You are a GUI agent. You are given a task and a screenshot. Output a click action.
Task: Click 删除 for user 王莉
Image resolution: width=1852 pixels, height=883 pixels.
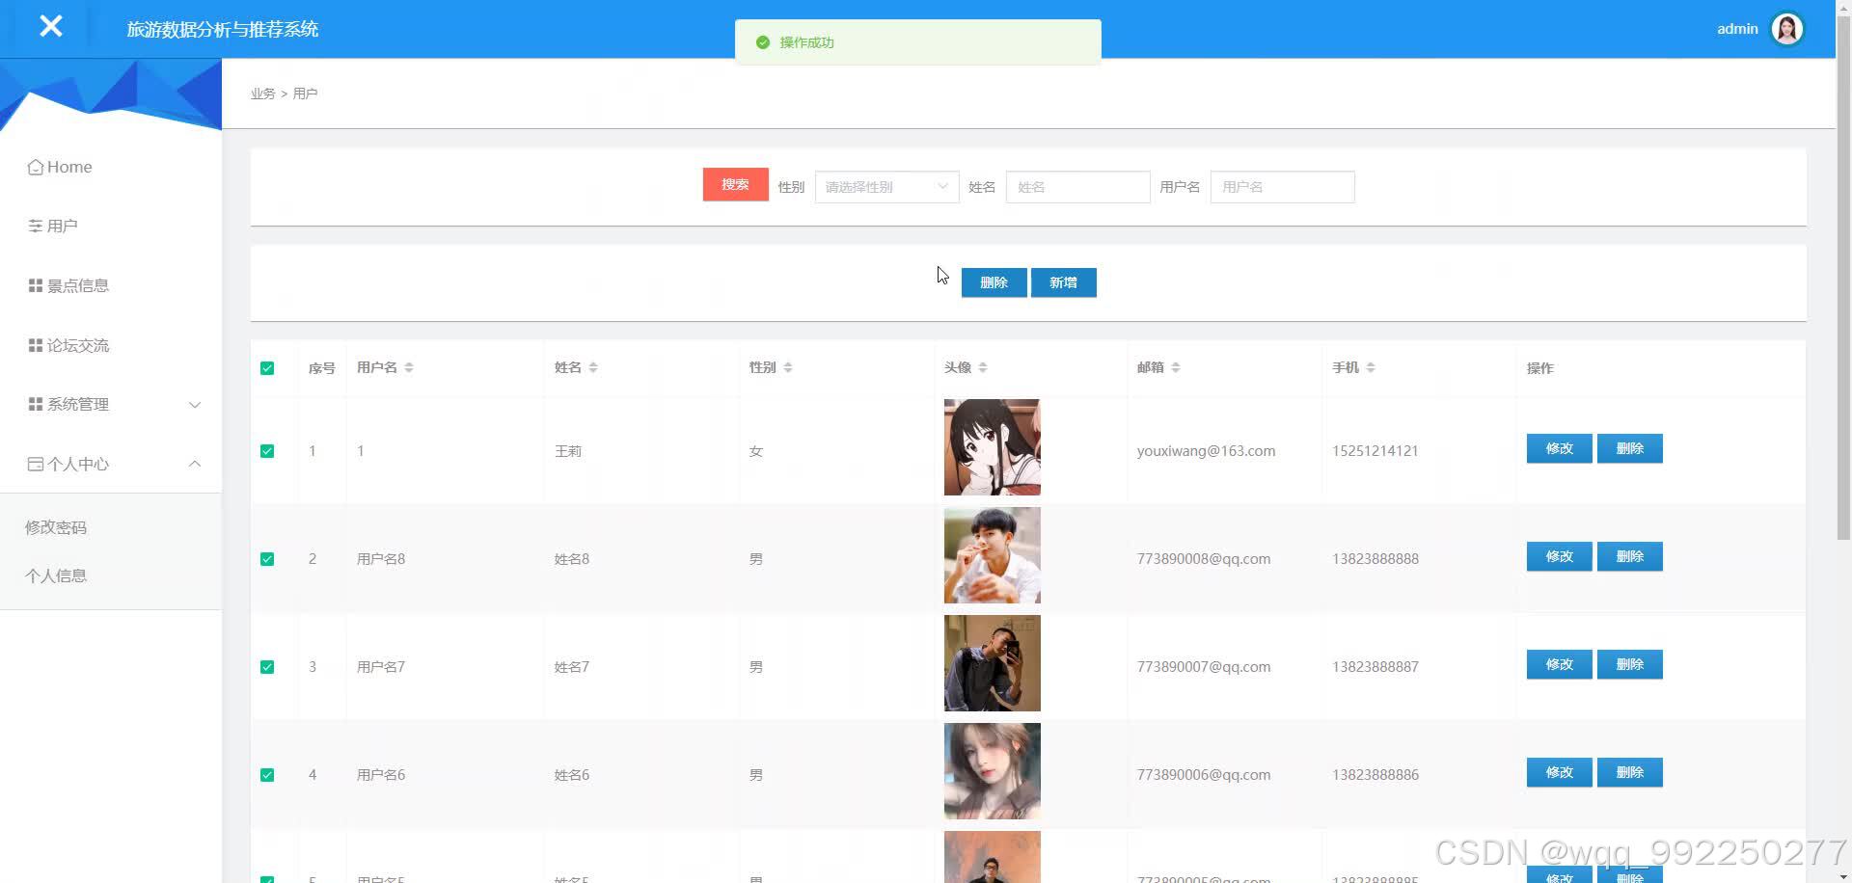click(1629, 448)
